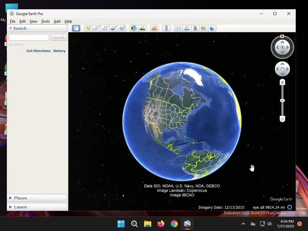Look left using the compass arrow
The height and width of the screenshot is (231, 308).
[277, 47]
